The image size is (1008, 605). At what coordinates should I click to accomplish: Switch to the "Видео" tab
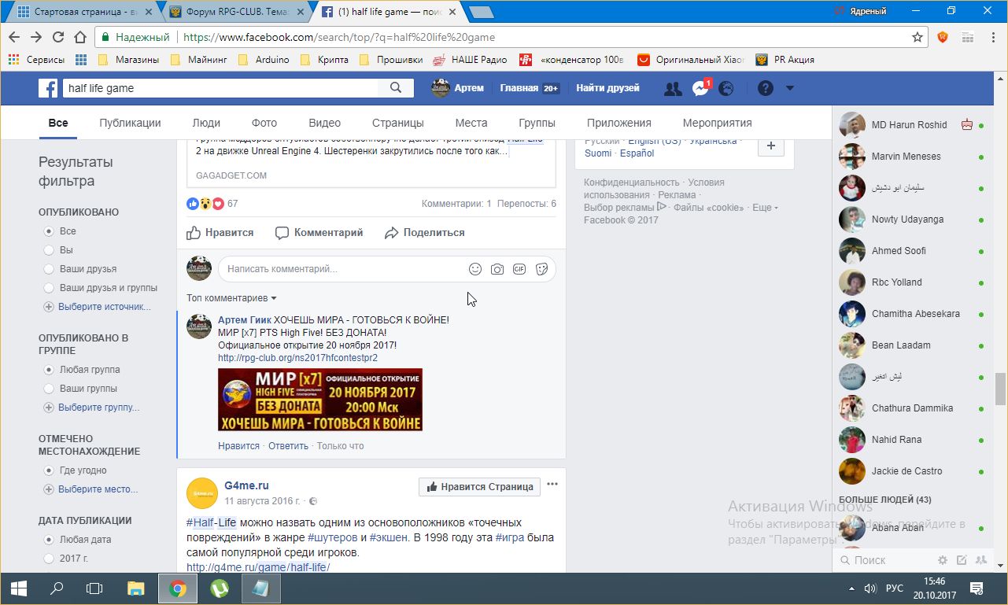point(325,123)
